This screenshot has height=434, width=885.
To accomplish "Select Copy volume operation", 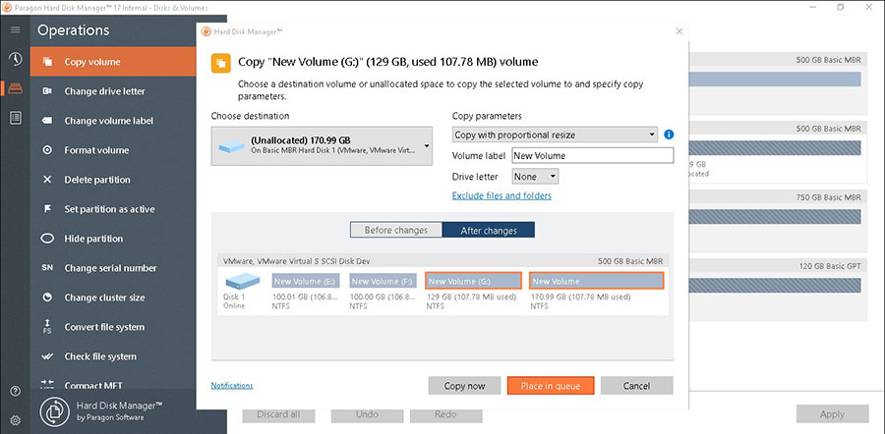I will 113,62.
